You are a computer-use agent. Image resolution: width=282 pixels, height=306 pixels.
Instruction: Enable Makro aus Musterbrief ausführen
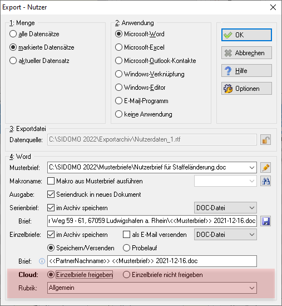click(x=51, y=181)
